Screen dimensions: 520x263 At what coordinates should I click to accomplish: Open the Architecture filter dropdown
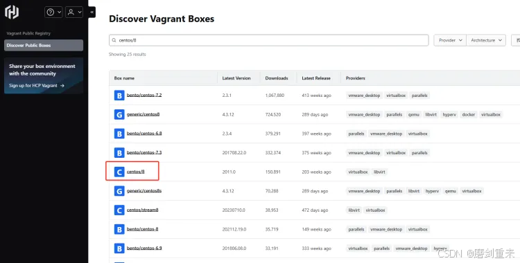[x=486, y=40]
